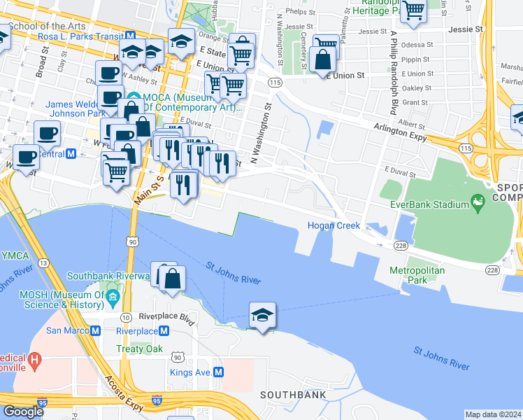
Task: Open the Google logo link
Action: point(23,412)
